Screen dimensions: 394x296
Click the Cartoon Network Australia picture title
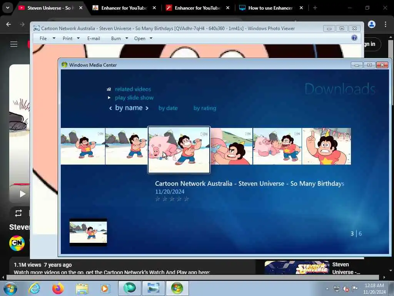249,183
